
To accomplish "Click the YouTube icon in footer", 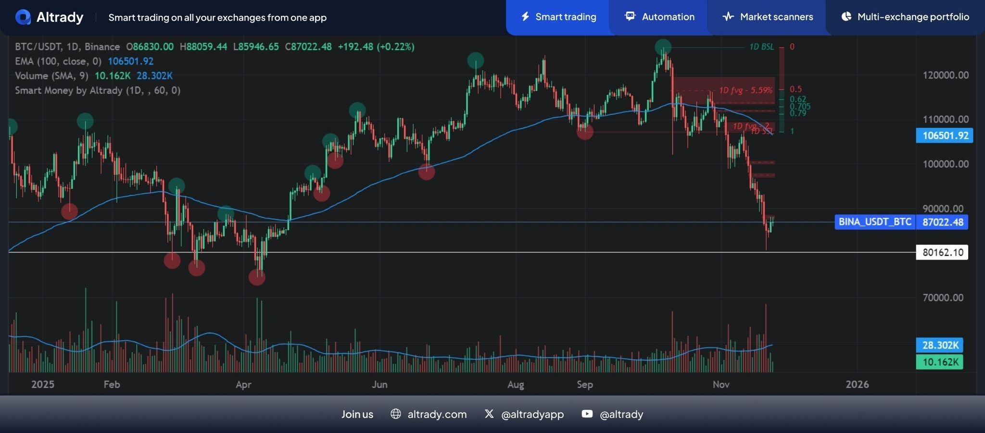I will 587,414.
